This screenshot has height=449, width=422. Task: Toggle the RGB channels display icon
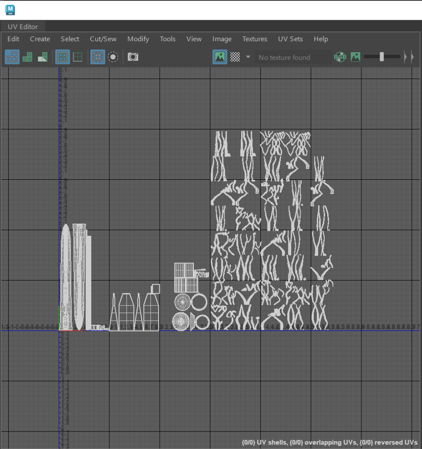[x=340, y=57]
